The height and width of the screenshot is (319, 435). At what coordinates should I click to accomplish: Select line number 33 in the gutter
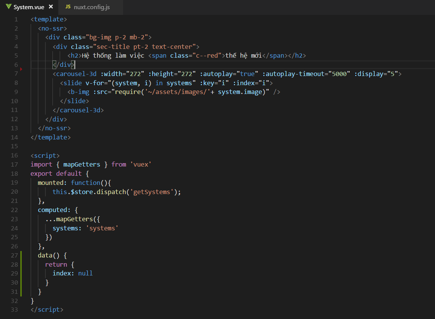pos(14,309)
